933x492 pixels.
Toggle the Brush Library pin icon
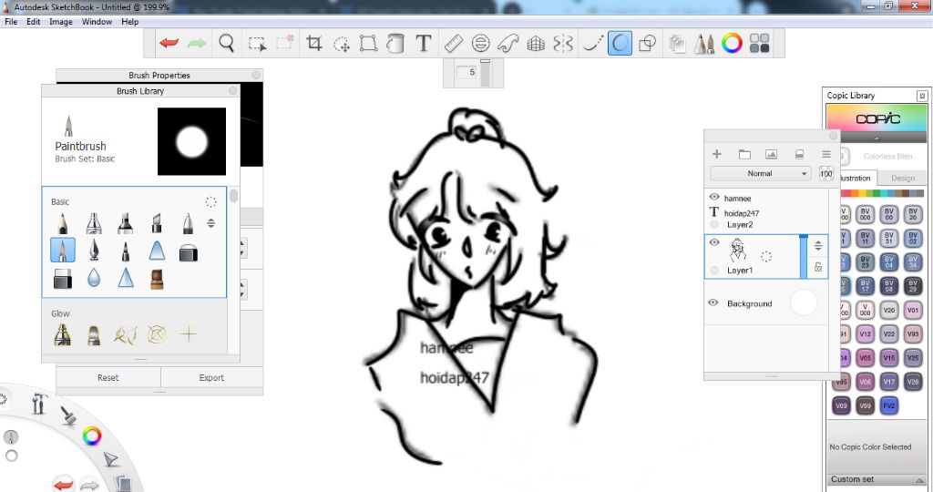coord(232,91)
